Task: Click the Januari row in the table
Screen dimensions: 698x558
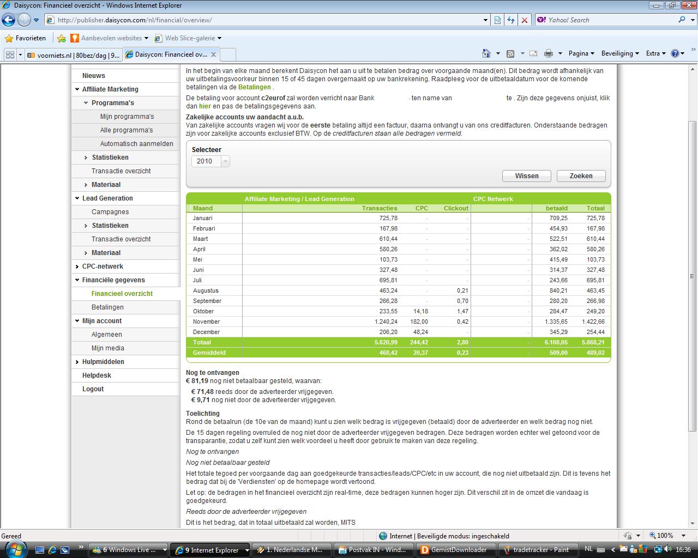Action: (x=399, y=218)
